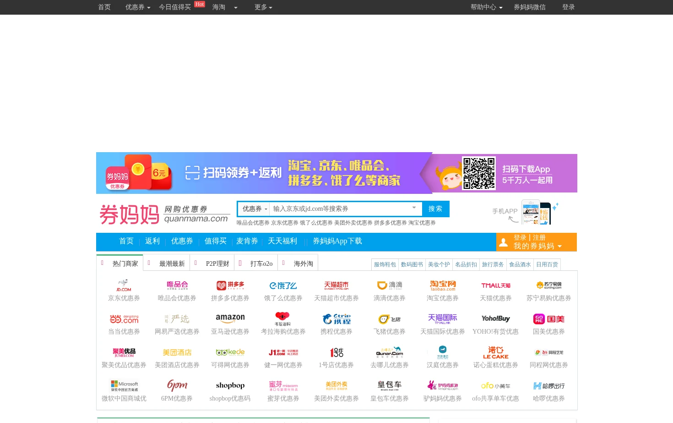Select the shopbop logo
Viewport: 673px width, 423px height.
[230, 385]
